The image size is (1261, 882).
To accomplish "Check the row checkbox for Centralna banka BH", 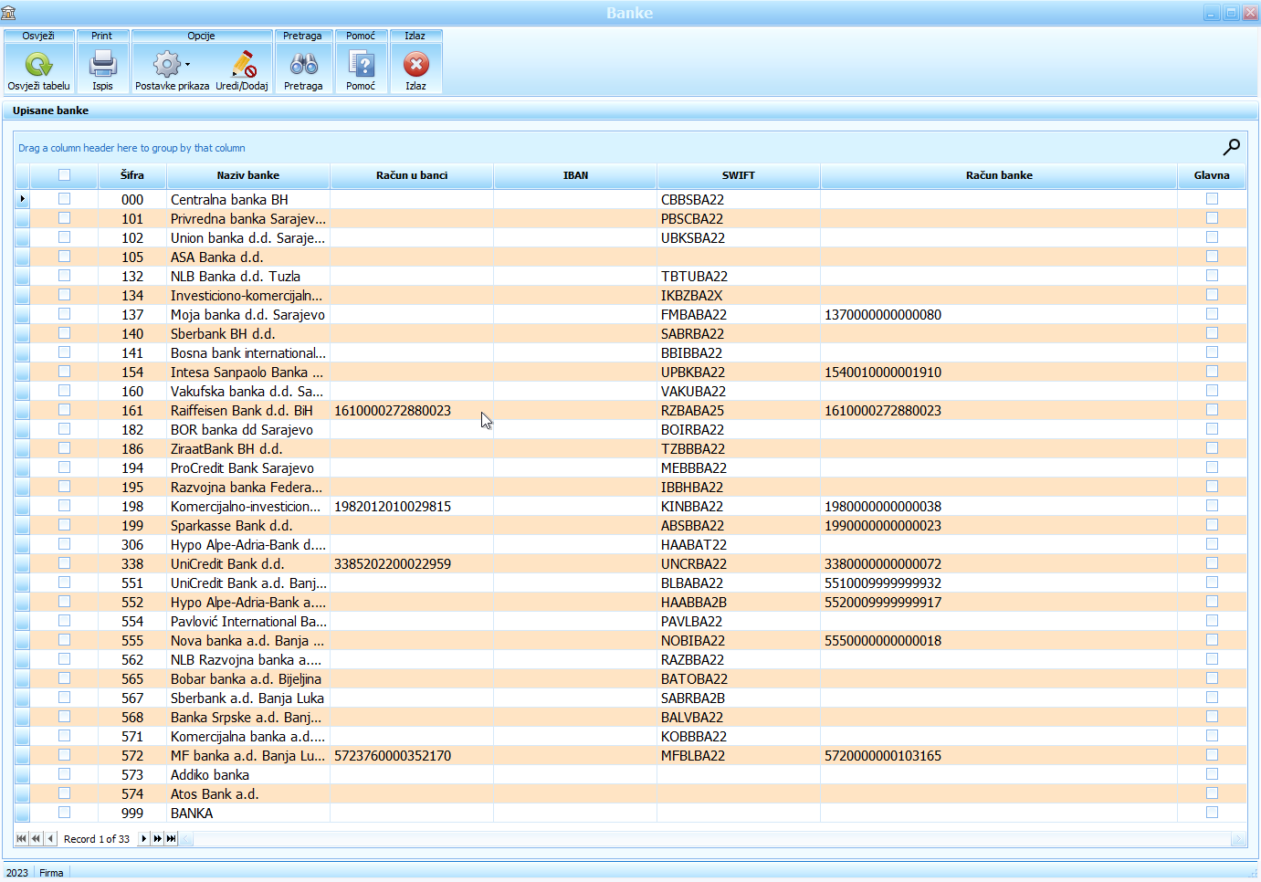I will (64, 199).
